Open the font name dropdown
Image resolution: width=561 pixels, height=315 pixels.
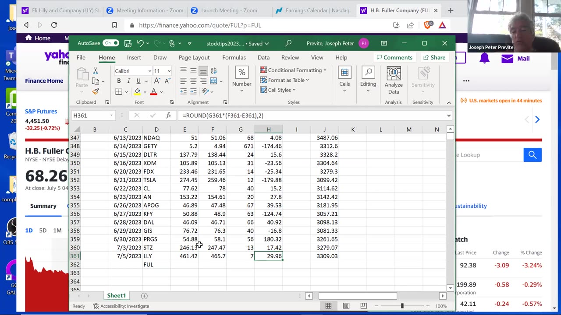pos(149,71)
